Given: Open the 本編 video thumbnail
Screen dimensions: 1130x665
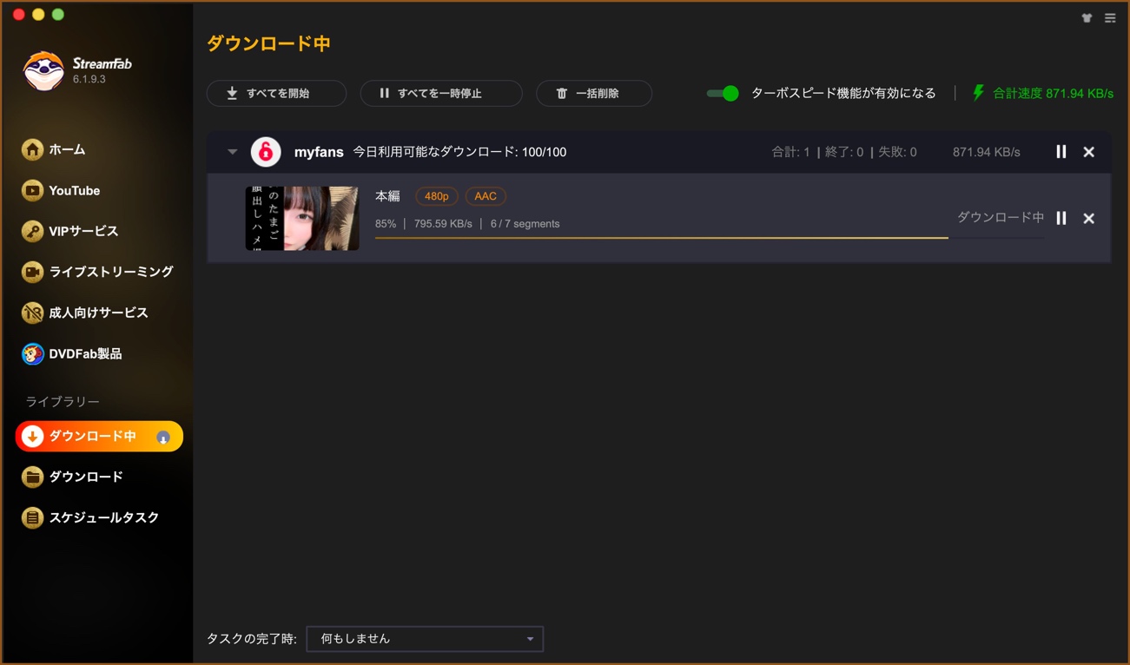Looking at the screenshot, I should 302,218.
